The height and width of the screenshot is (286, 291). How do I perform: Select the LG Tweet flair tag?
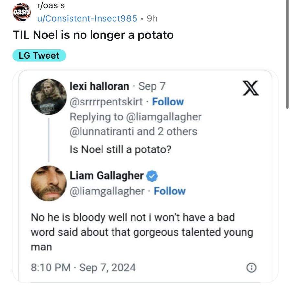[39, 56]
